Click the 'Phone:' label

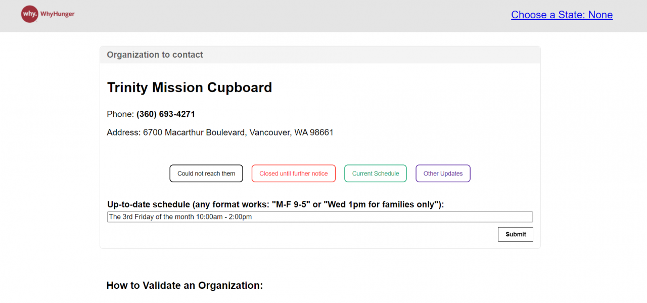(120, 114)
